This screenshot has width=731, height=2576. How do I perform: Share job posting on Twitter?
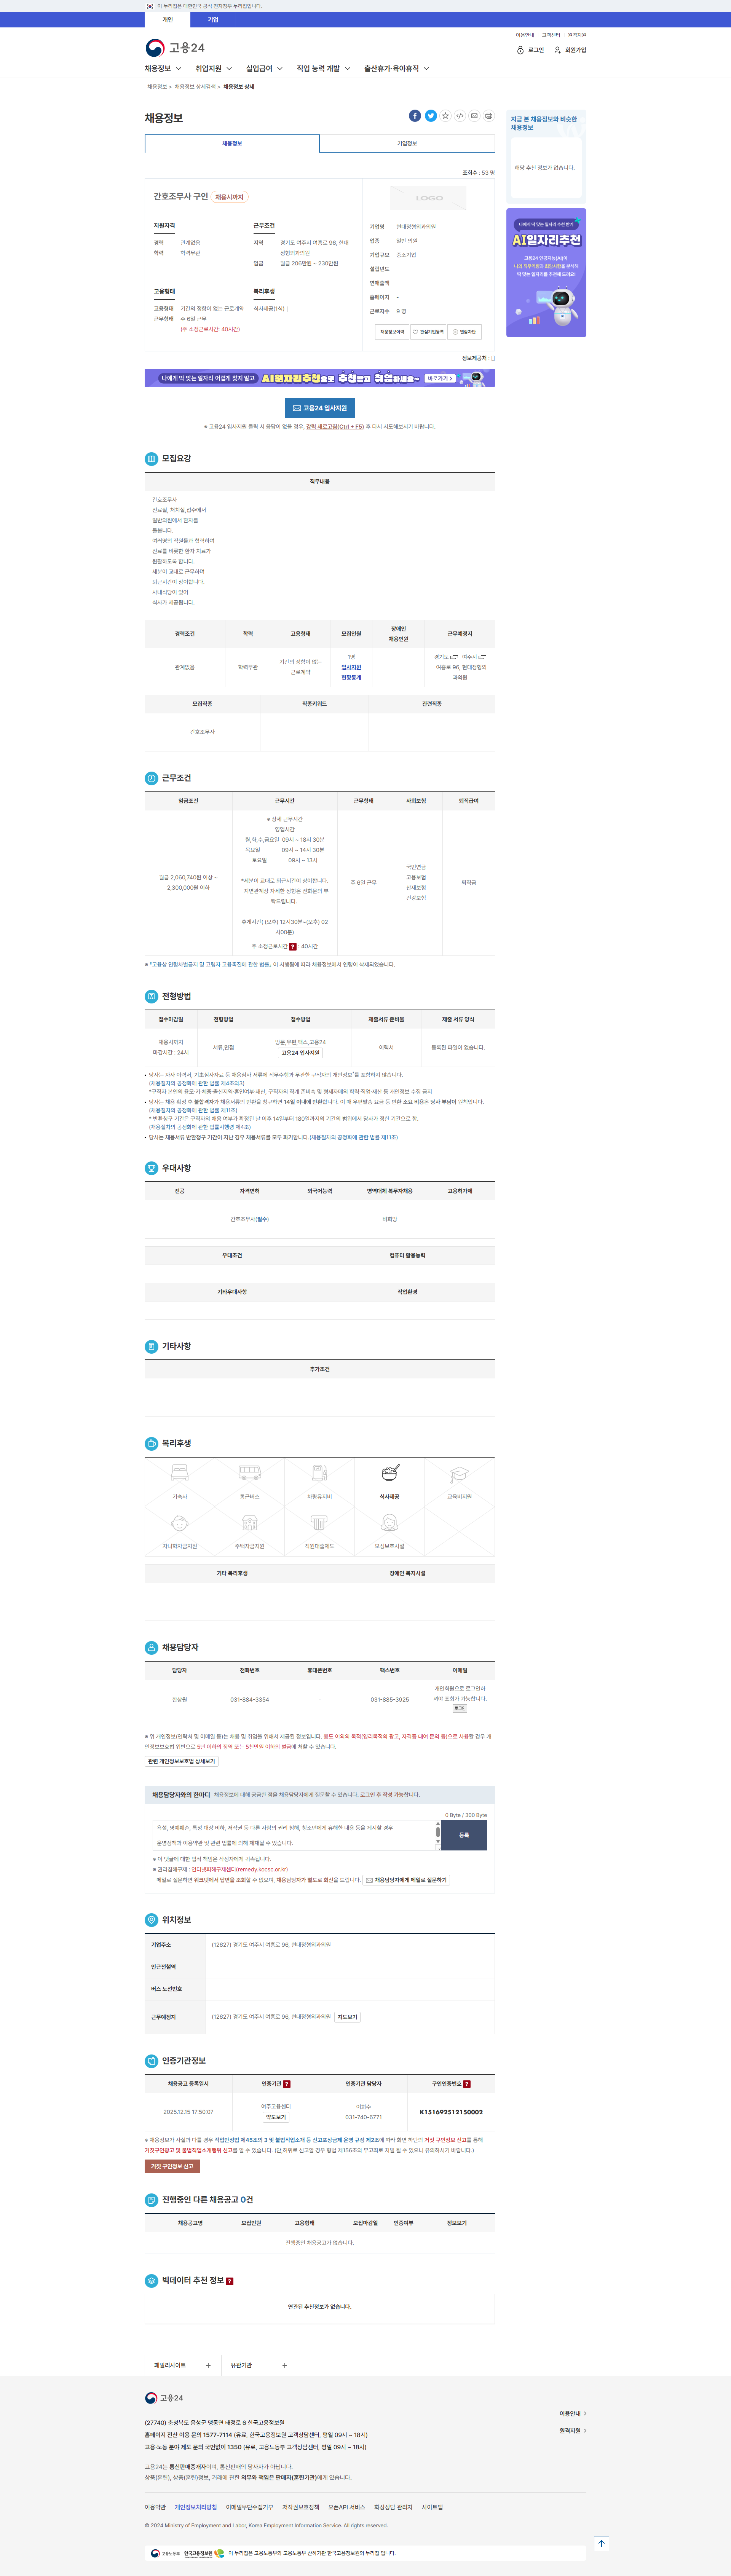[431, 116]
